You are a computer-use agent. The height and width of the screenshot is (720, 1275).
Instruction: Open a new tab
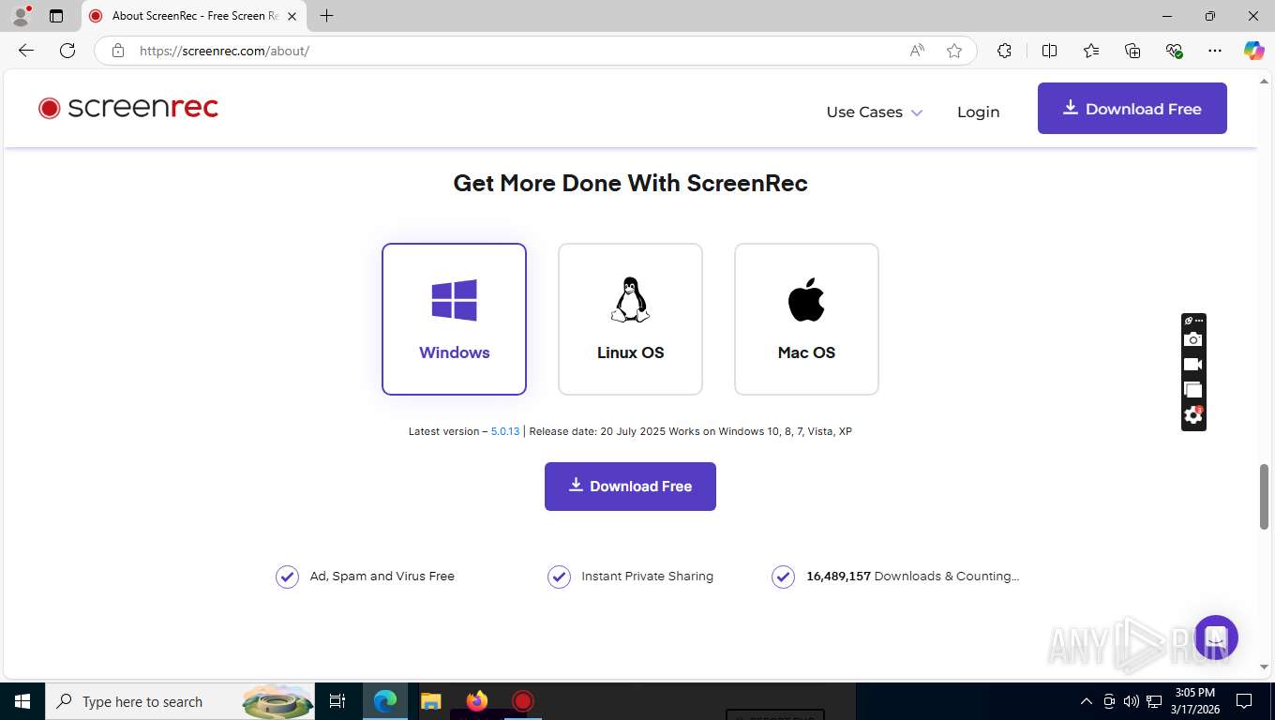[326, 16]
